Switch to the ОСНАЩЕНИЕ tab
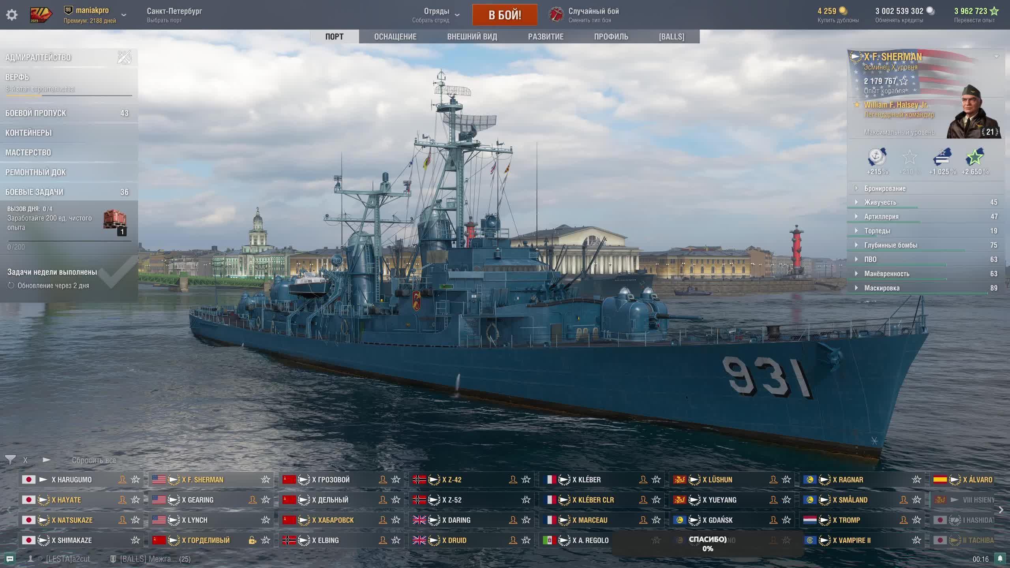 click(395, 37)
